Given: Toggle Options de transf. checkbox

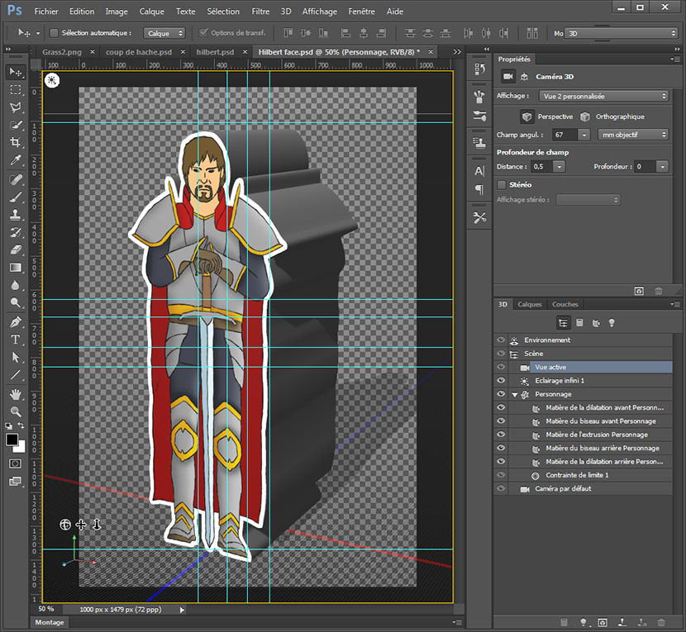Looking at the screenshot, I should tap(203, 33).
